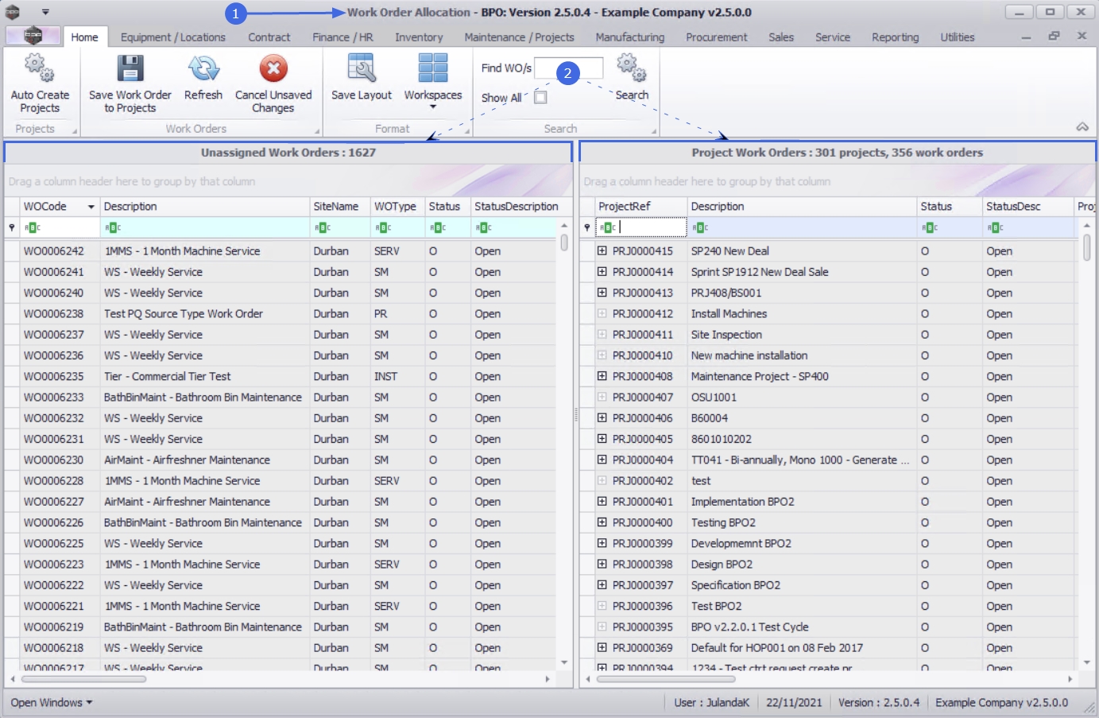This screenshot has height=718, width=1099.
Task: Click the application logo button at top-left
Action: pyautogui.click(x=33, y=36)
